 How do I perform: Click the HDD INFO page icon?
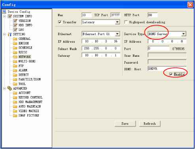point(15,25)
